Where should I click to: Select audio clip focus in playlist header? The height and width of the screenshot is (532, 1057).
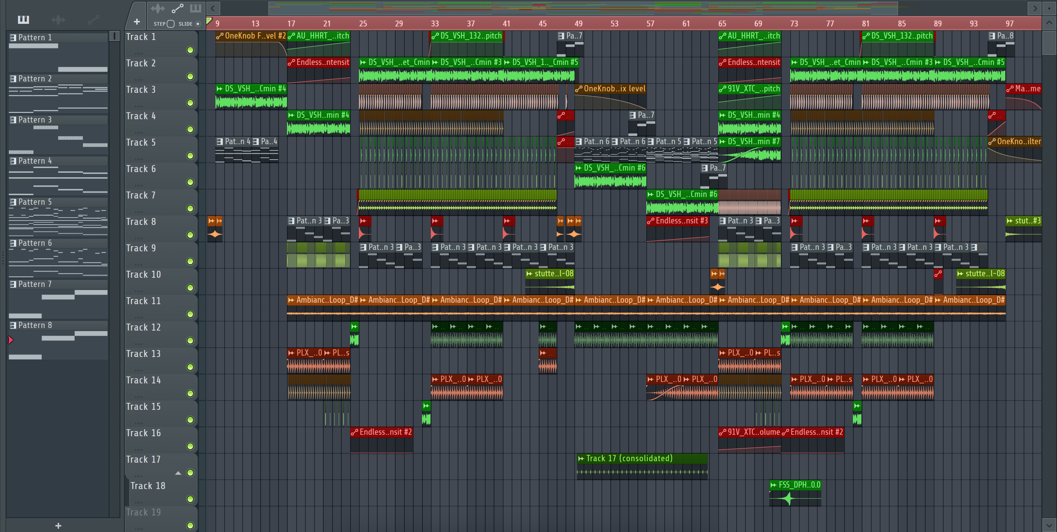(x=157, y=8)
